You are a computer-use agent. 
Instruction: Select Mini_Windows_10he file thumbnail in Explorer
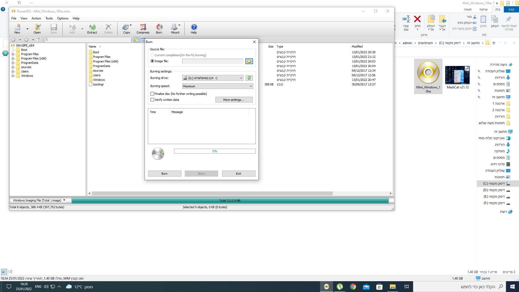[428, 77]
